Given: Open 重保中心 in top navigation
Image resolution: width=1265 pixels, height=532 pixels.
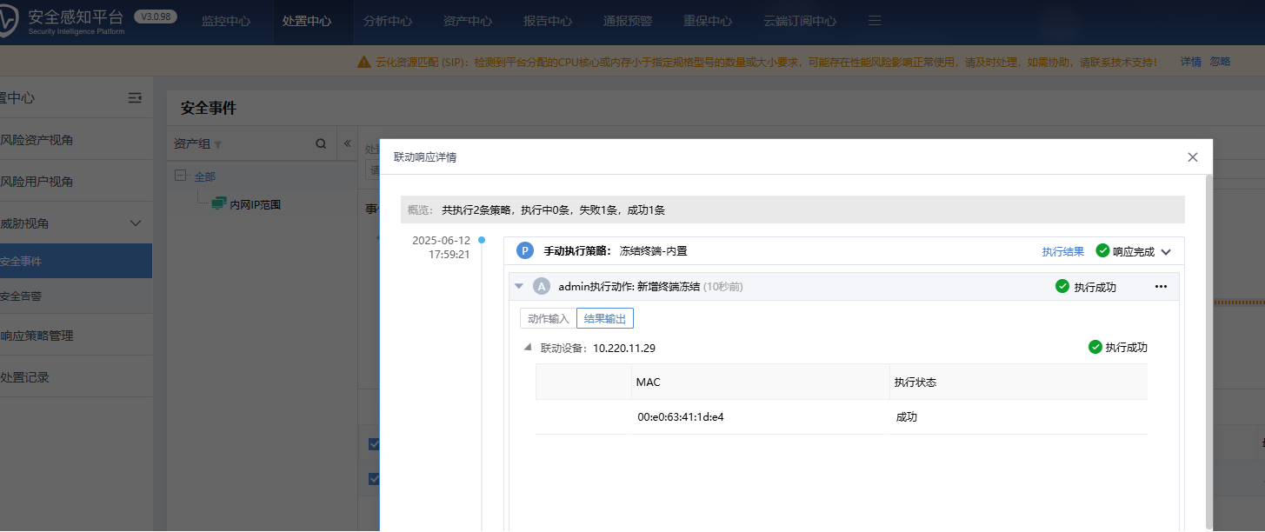Looking at the screenshot, I should [x=708, y=21].
